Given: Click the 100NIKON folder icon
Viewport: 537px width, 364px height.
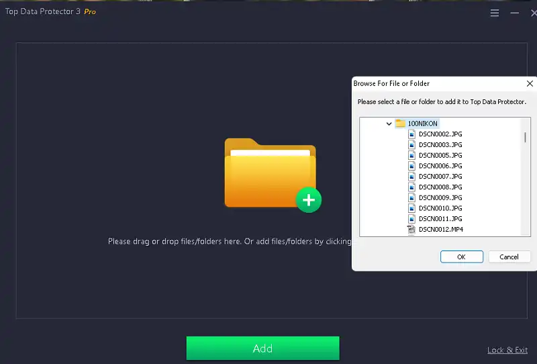Looking at the screenshot, I should (400, 124).
